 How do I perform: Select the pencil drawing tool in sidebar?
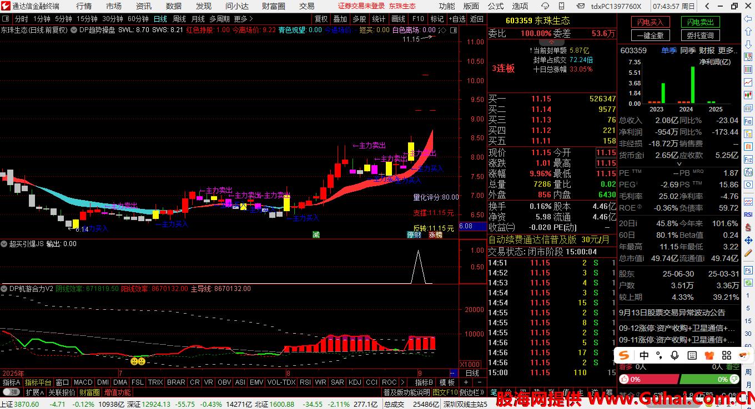click(x=748, y=253)
